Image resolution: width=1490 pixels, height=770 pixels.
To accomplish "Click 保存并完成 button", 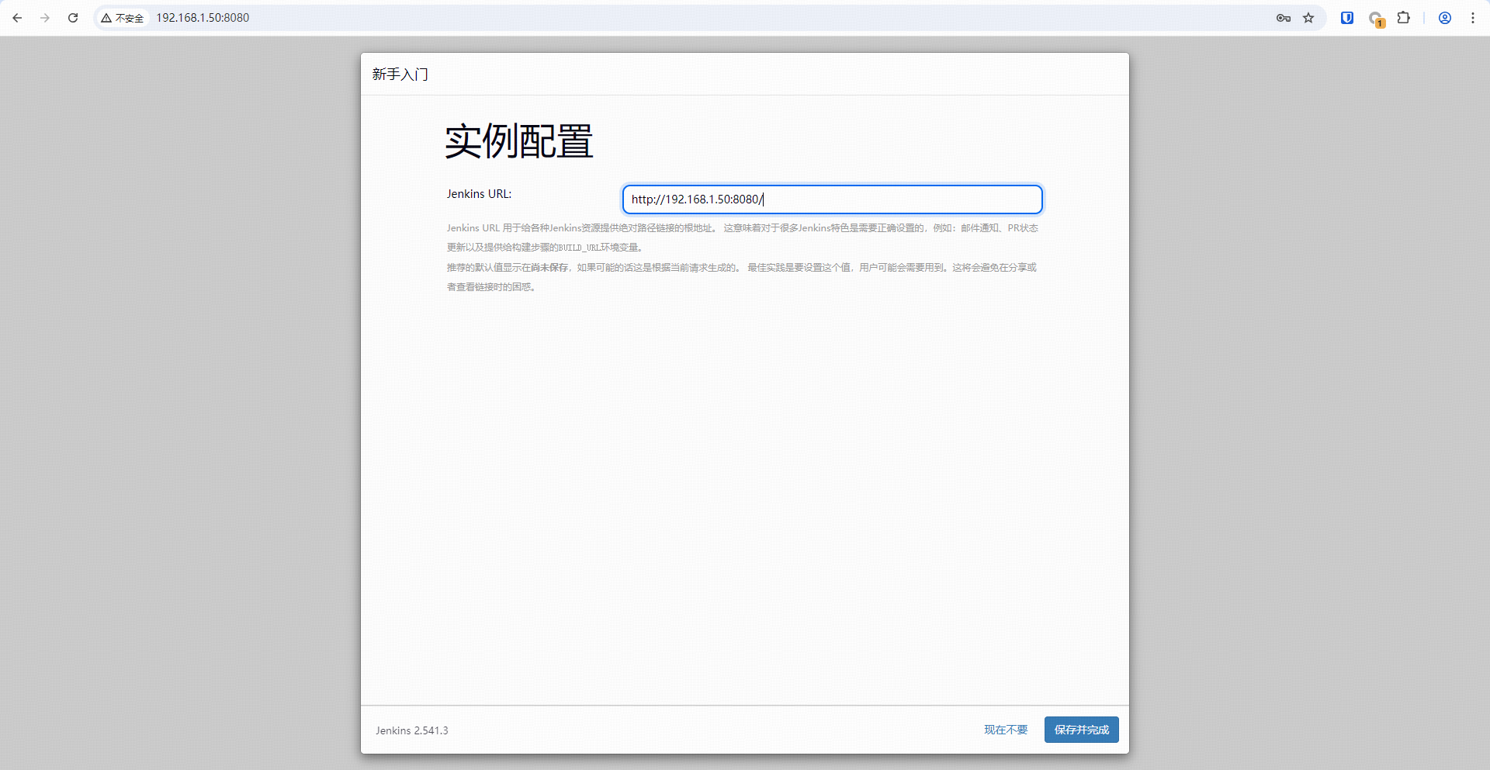I will click(1081, 730).
